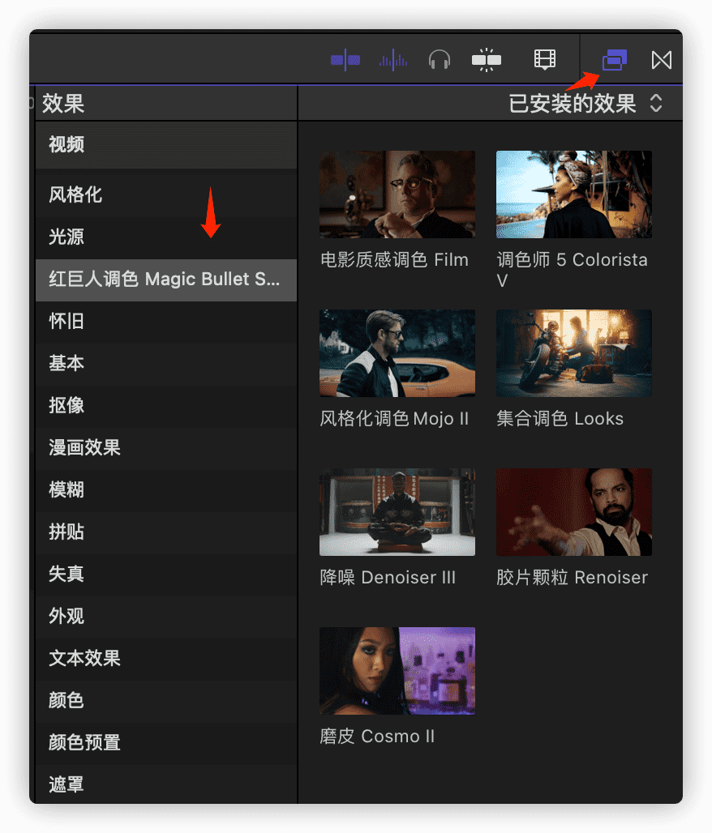The image size is (712, 833).
Task: Select the 失真 category
Action: 166,575
